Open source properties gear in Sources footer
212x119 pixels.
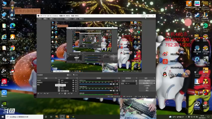(x=65, y=93)
